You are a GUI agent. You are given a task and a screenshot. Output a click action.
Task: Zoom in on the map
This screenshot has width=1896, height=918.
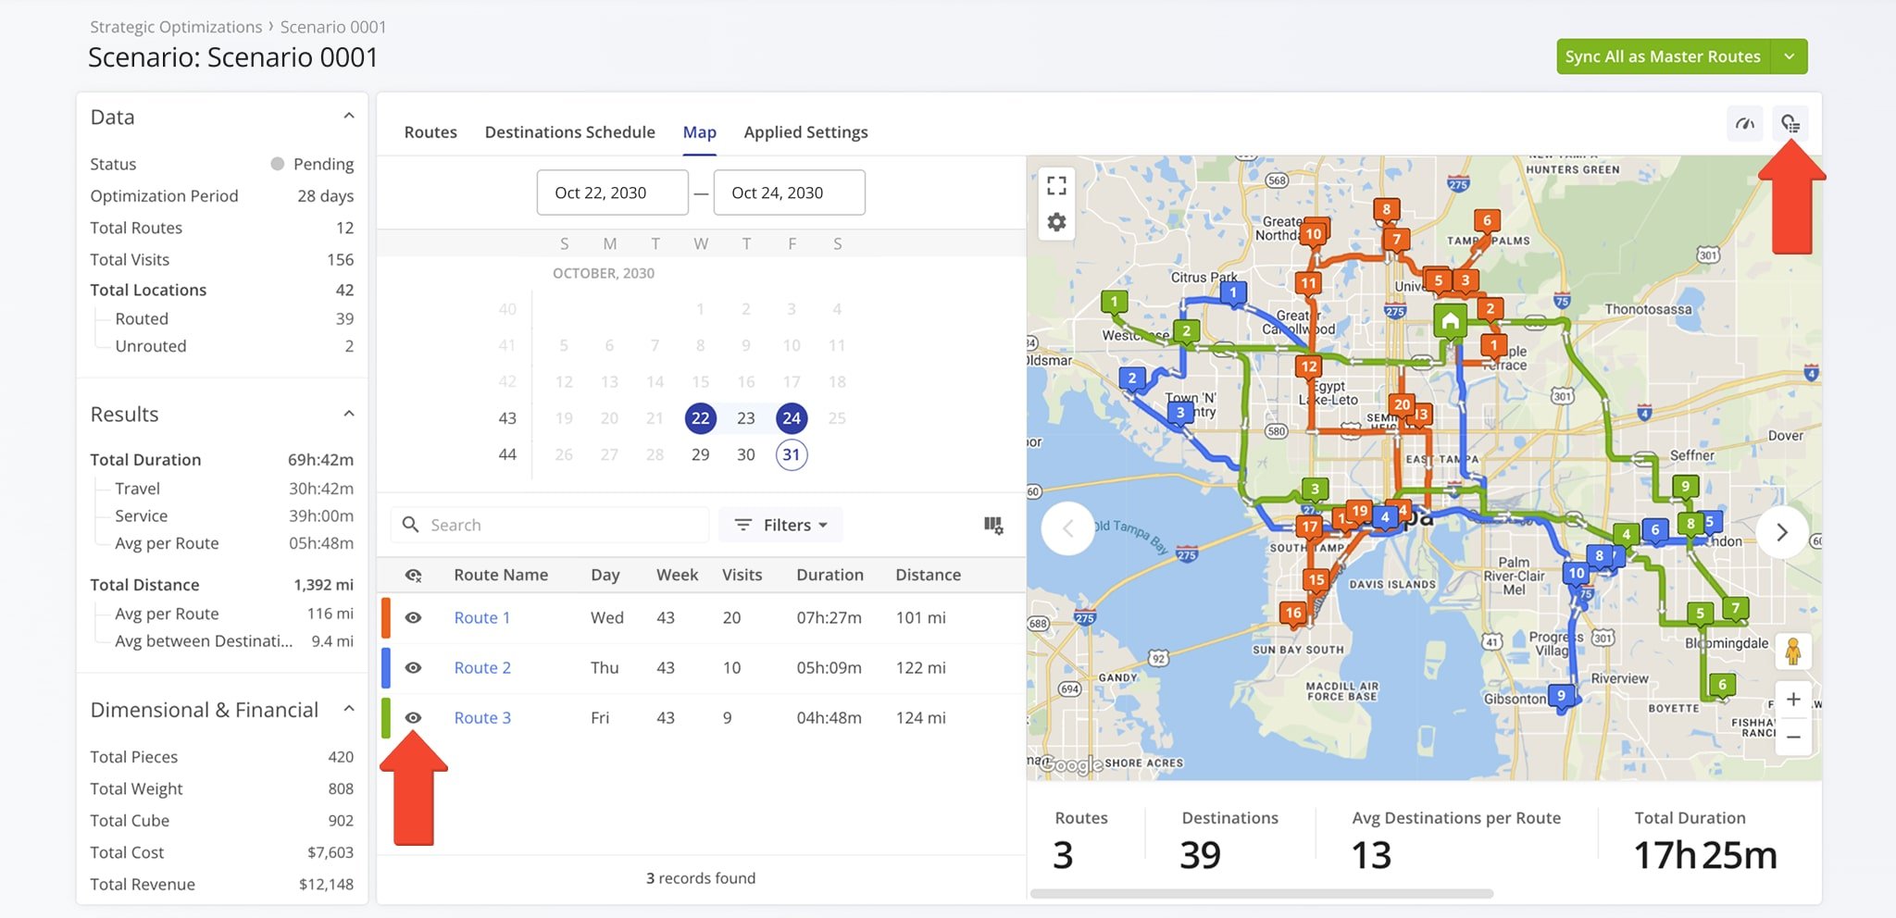[x=1793, y=700]
